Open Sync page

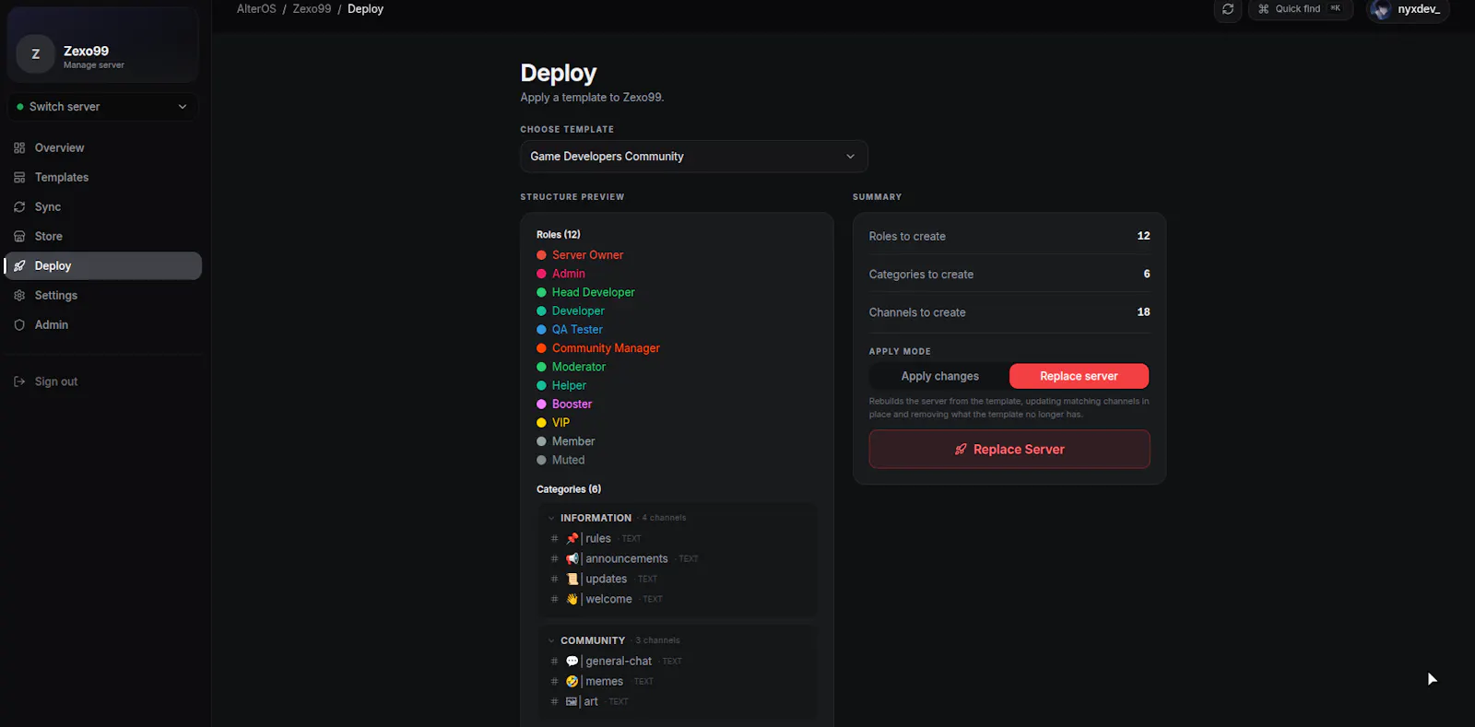coord(102,207)
